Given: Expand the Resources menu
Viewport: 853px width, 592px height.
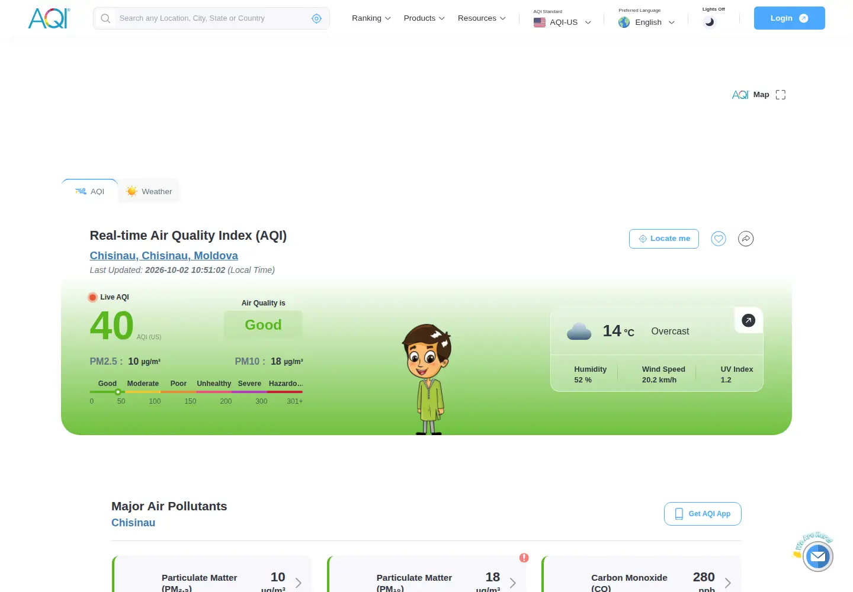Looking at the screenshot, I should [x=482, y=18].
